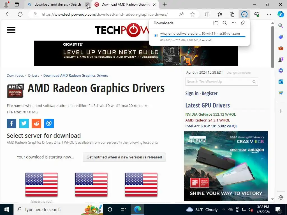Add this page to favorites star

pos(192,14)
